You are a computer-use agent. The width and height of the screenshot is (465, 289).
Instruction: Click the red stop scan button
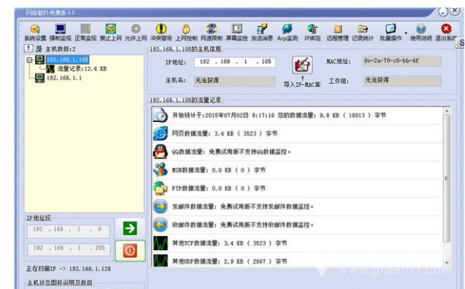point(130,251)
